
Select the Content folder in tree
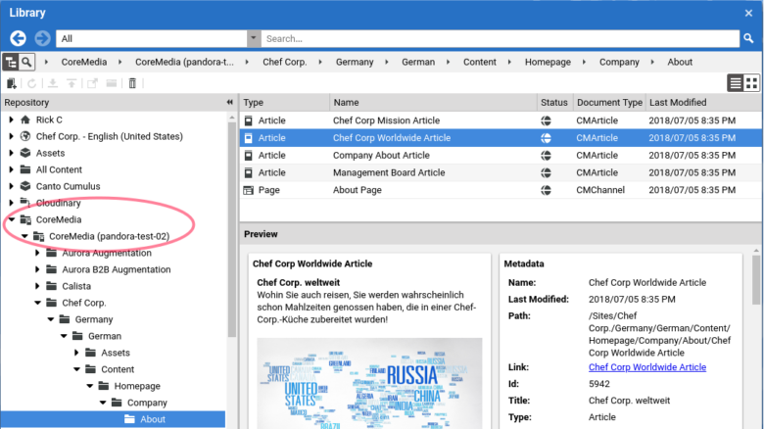[x=118, y=369]
